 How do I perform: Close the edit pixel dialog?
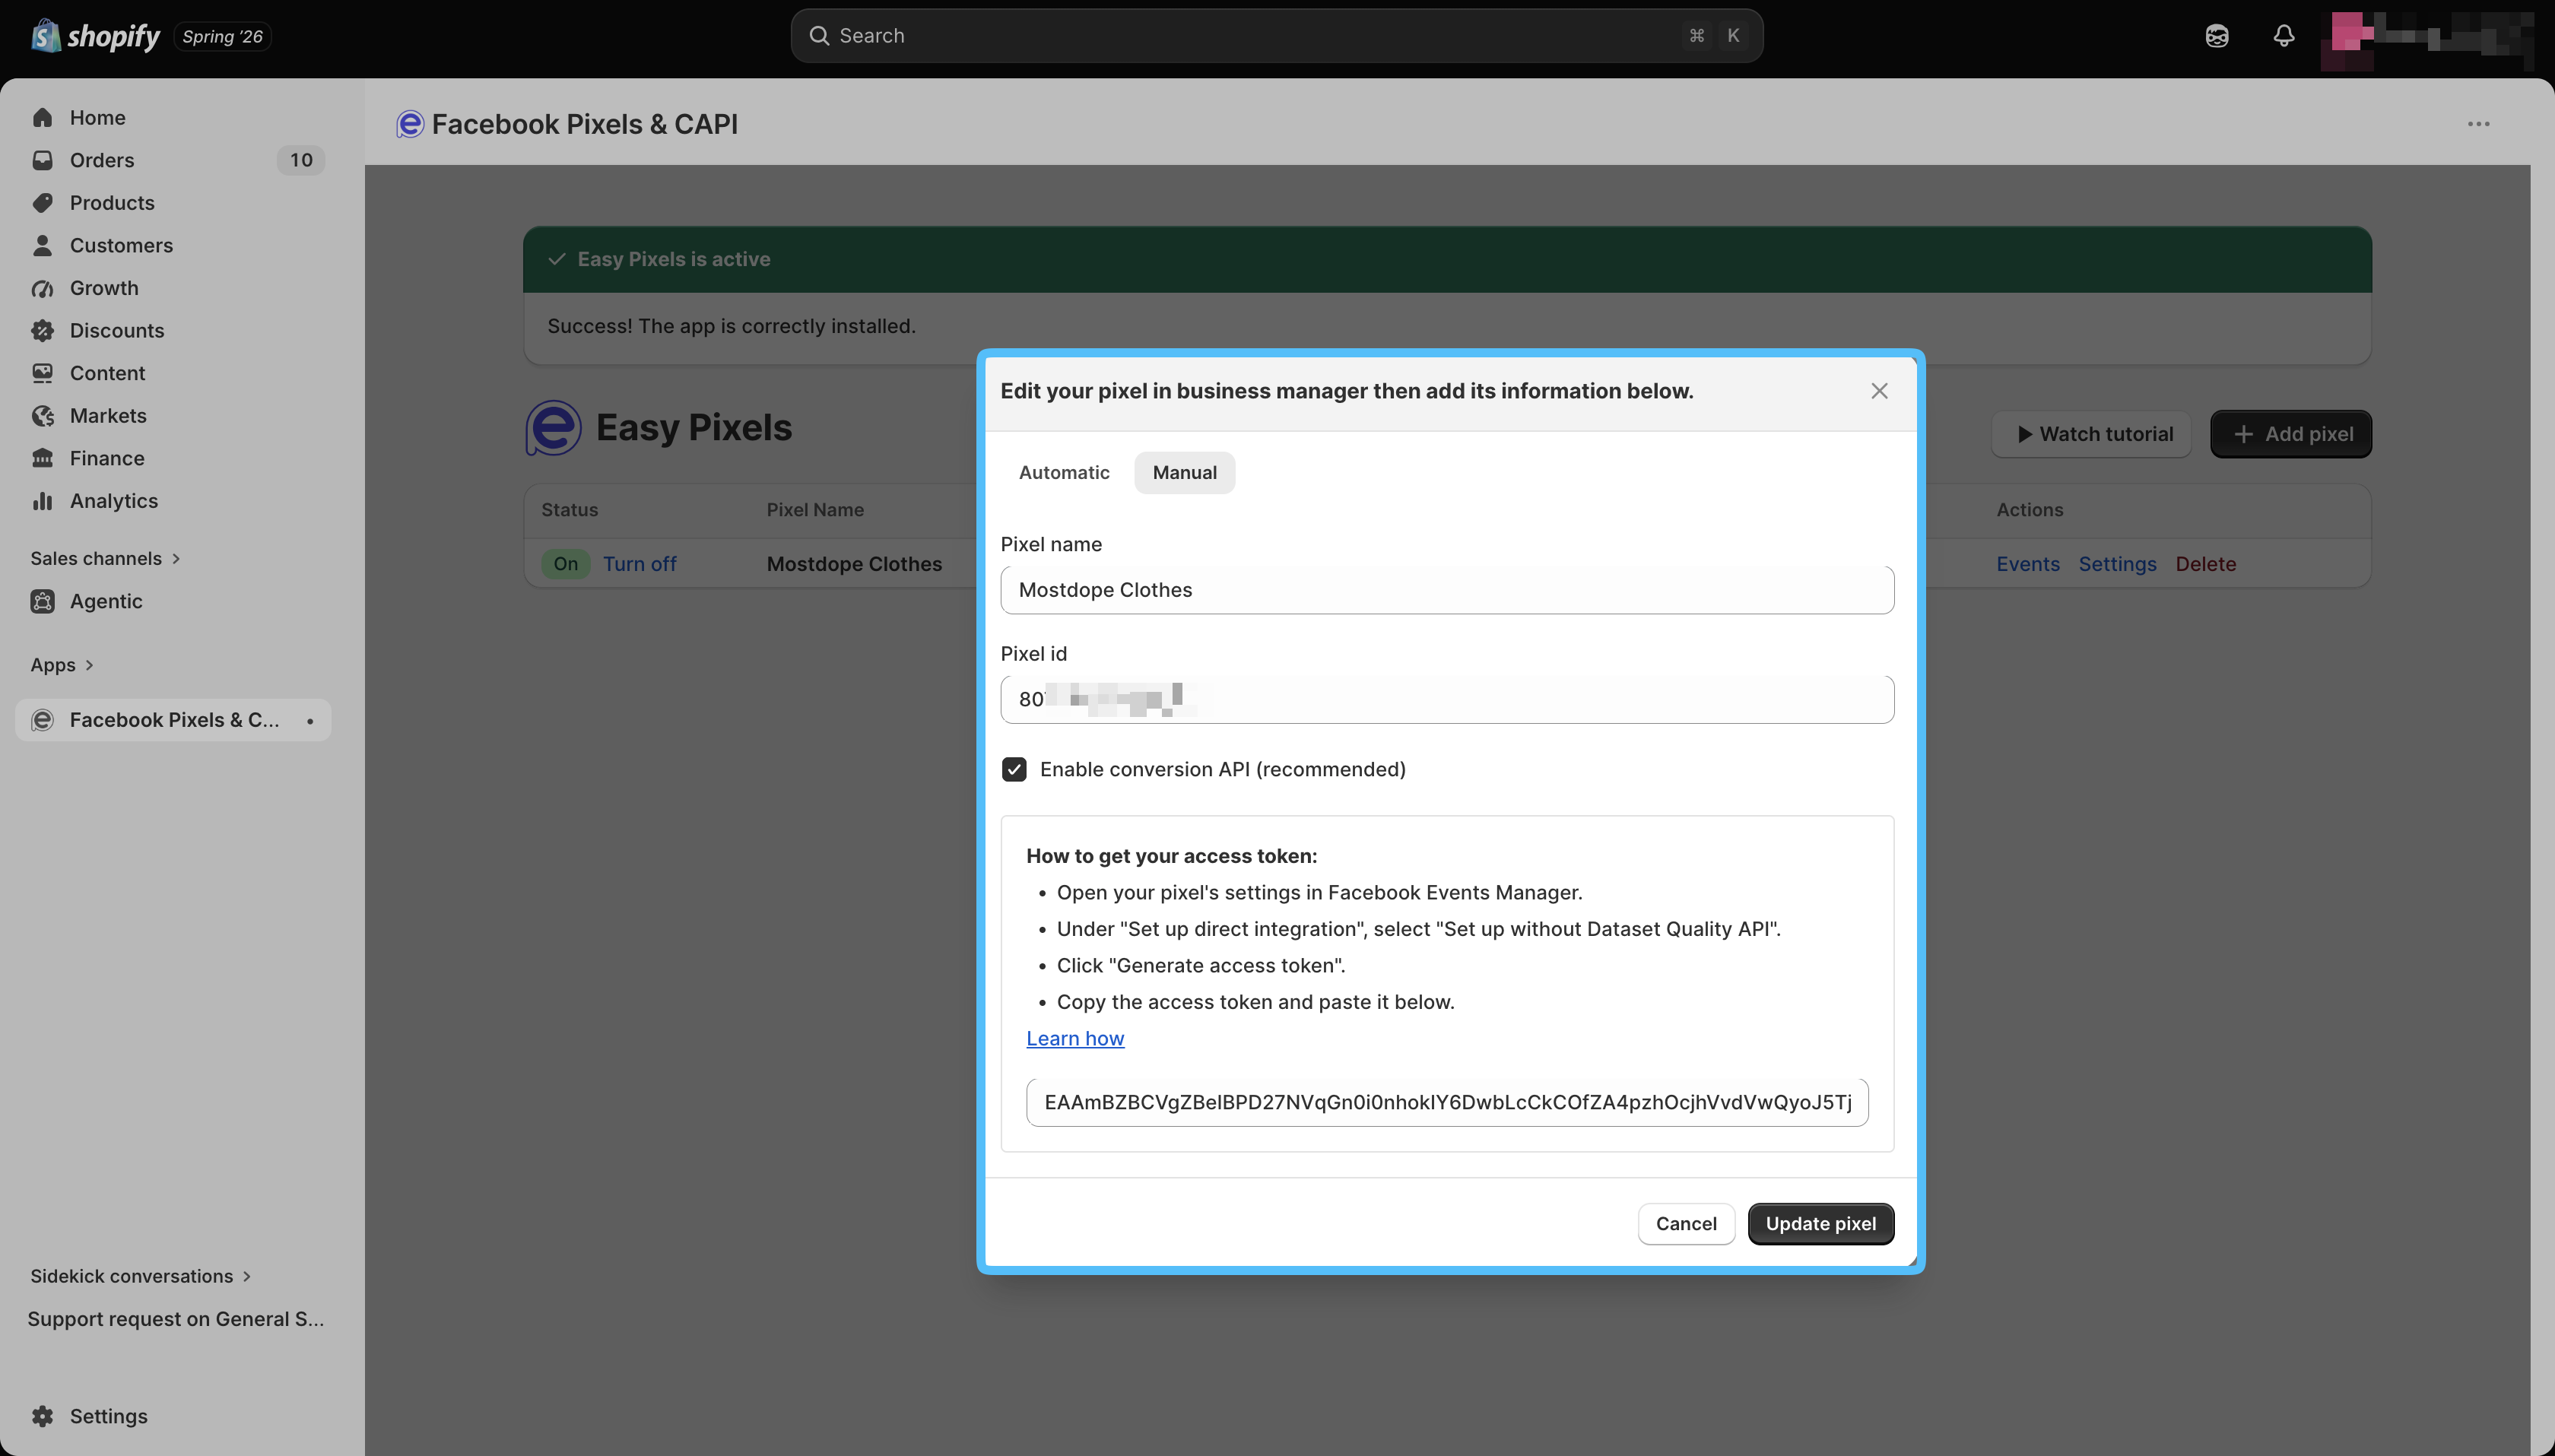click(1879, 391)
